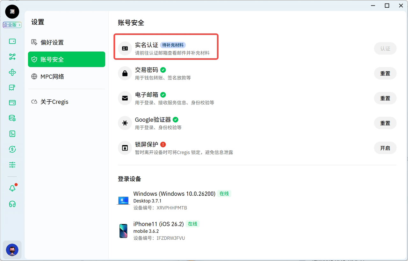
Task: Click the workflow nodes sidebar icon
Action: click(12, 57)
